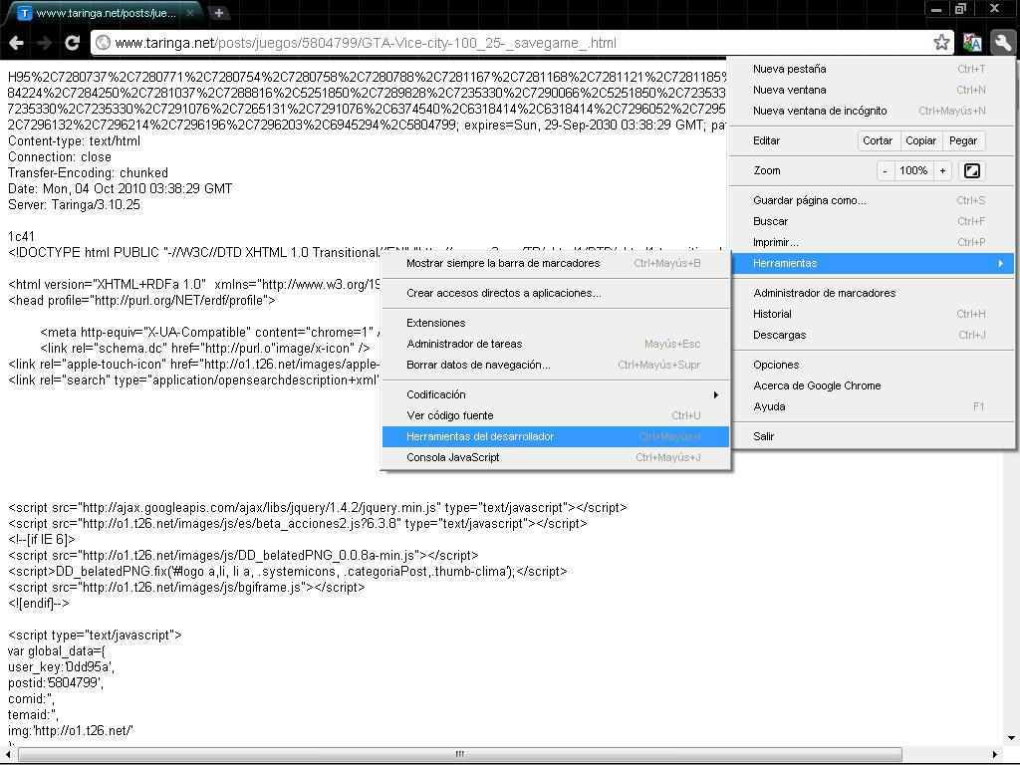This screenshot has height=765, width=1020.
Task: Click the Taringa tab favicon
Action: (x=25, y=13)
